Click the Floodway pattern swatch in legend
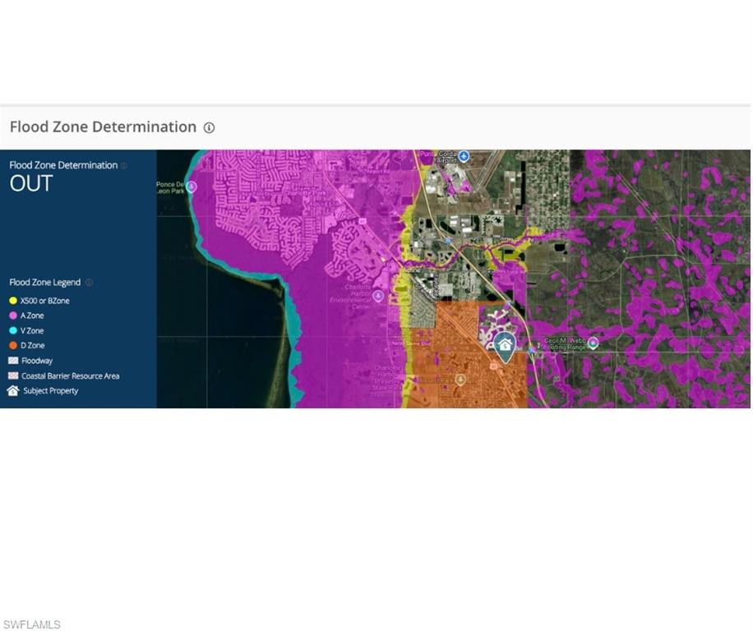 pos(14,360)
